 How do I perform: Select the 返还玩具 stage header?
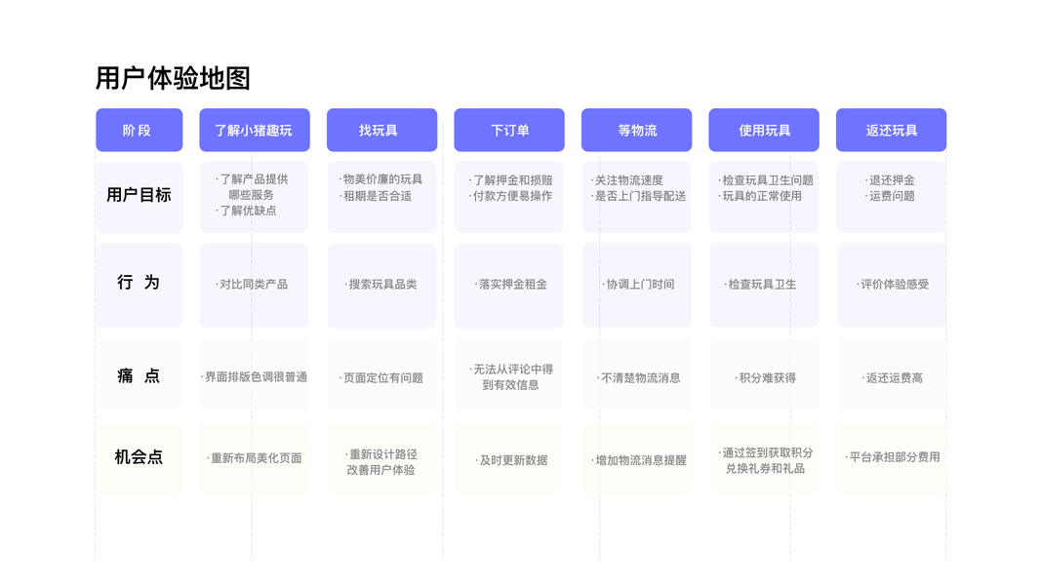click(891, 130)
